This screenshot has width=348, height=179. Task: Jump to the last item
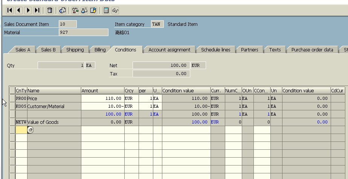click(37, 11)
